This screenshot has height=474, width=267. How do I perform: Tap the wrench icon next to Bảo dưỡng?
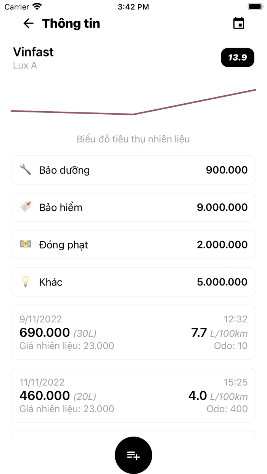tap(25, 170)
